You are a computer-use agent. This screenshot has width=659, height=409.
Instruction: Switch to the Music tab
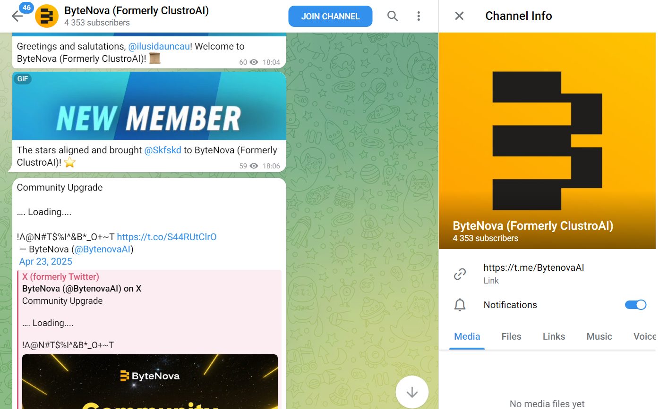[x=599, y=336]
